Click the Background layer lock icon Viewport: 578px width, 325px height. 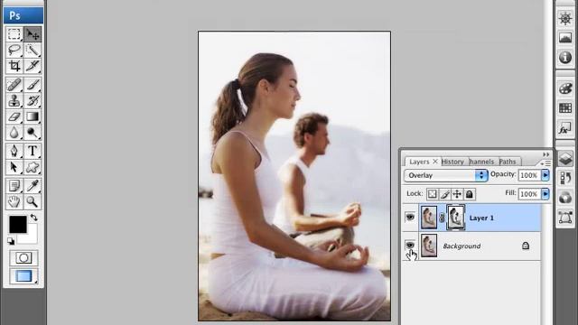click(x=526, y=246)
